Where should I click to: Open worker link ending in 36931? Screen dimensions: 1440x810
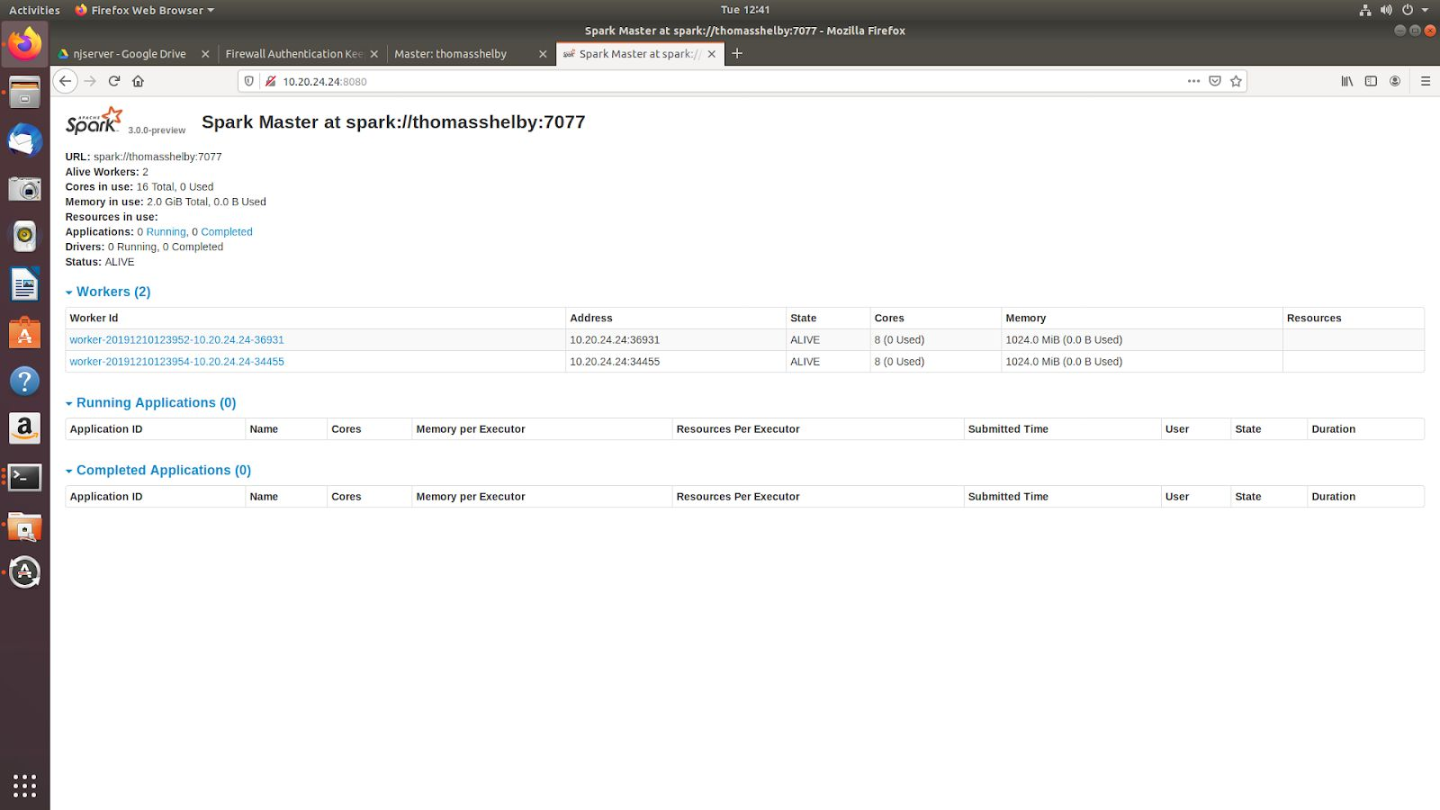coord(176,340)
